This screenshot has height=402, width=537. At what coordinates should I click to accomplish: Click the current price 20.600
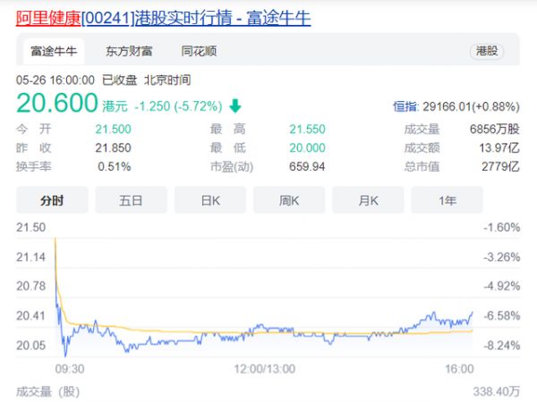click(57, 103)
